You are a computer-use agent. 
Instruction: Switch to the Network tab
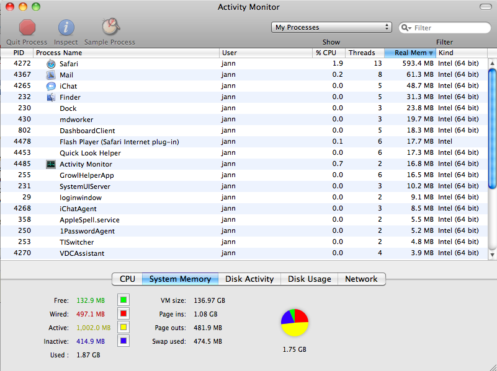[362, 279]
